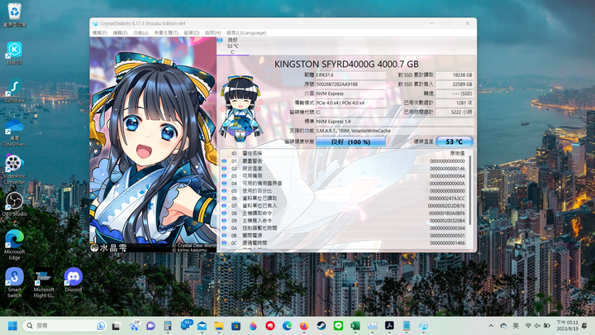Open the taskbar app with the 99+ badge

coord(185,326)
